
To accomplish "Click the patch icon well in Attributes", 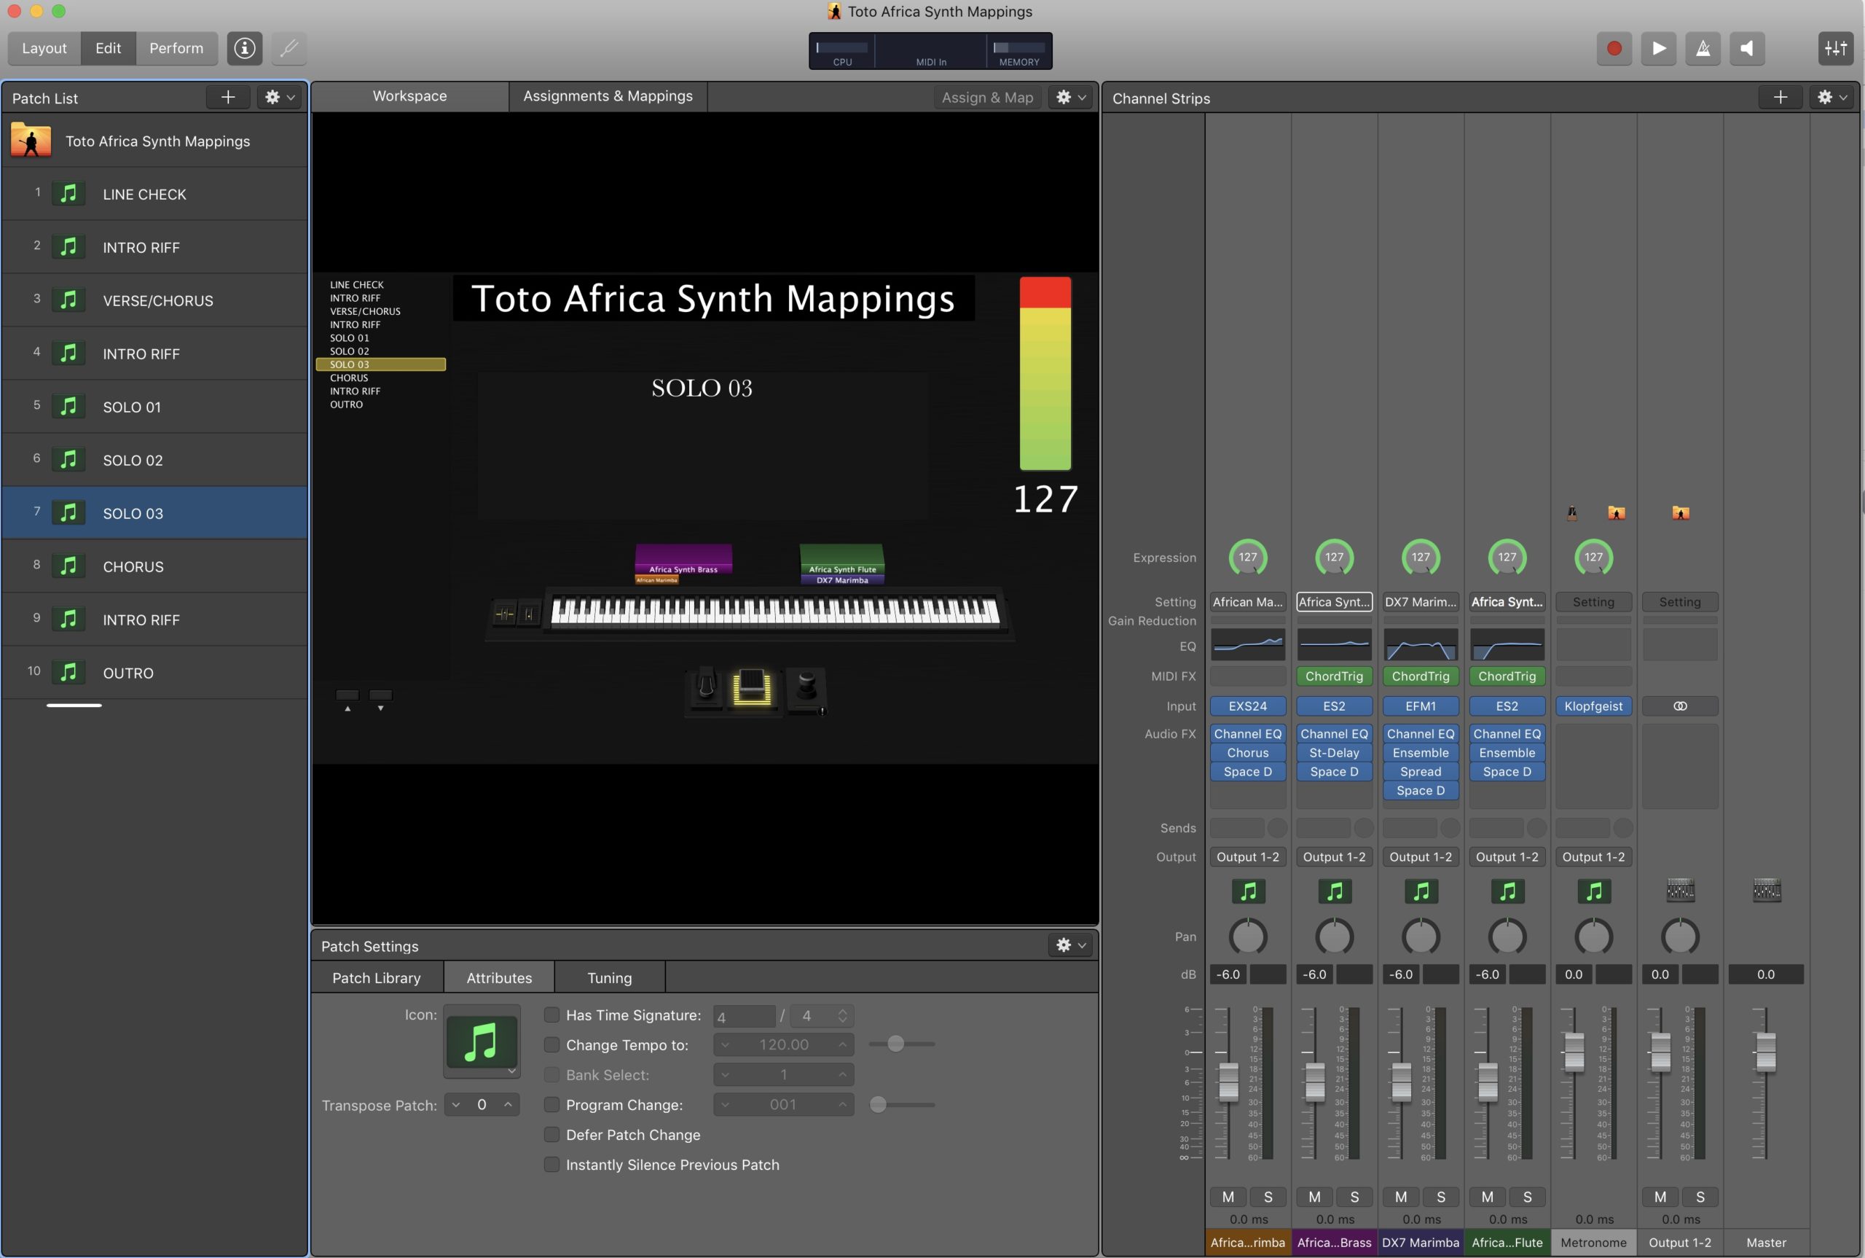I will click(x=481, y=1042).
